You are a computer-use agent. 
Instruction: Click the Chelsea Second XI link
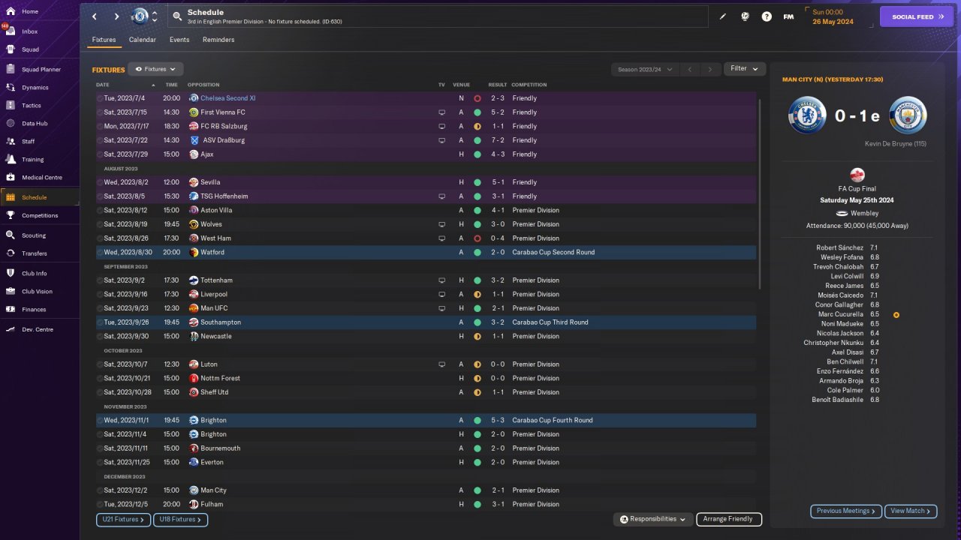point(227,98)
